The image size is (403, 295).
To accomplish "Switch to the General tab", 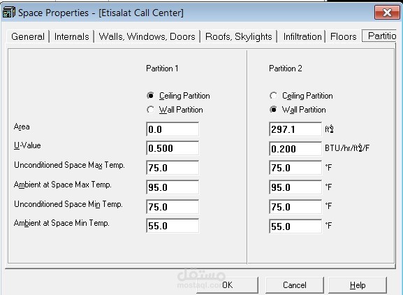I will 28,36.
